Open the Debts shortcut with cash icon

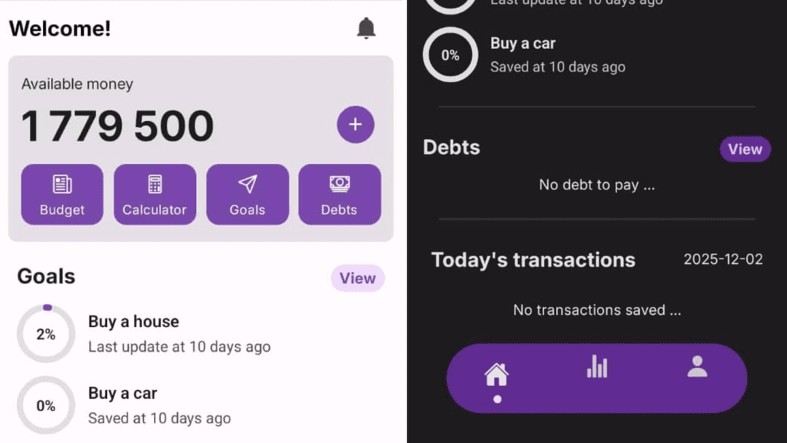point(340,195)
